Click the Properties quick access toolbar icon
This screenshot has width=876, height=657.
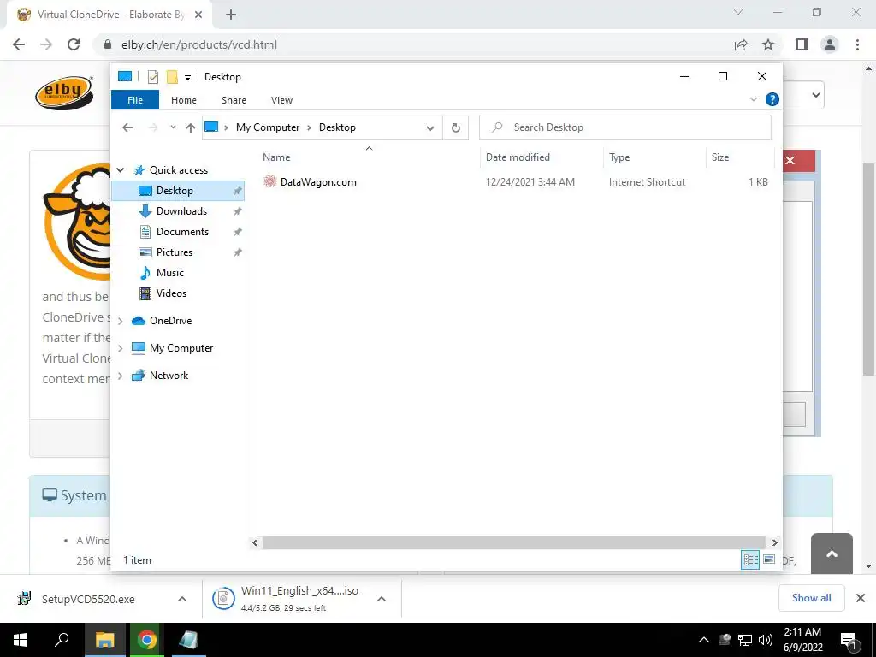153,77
